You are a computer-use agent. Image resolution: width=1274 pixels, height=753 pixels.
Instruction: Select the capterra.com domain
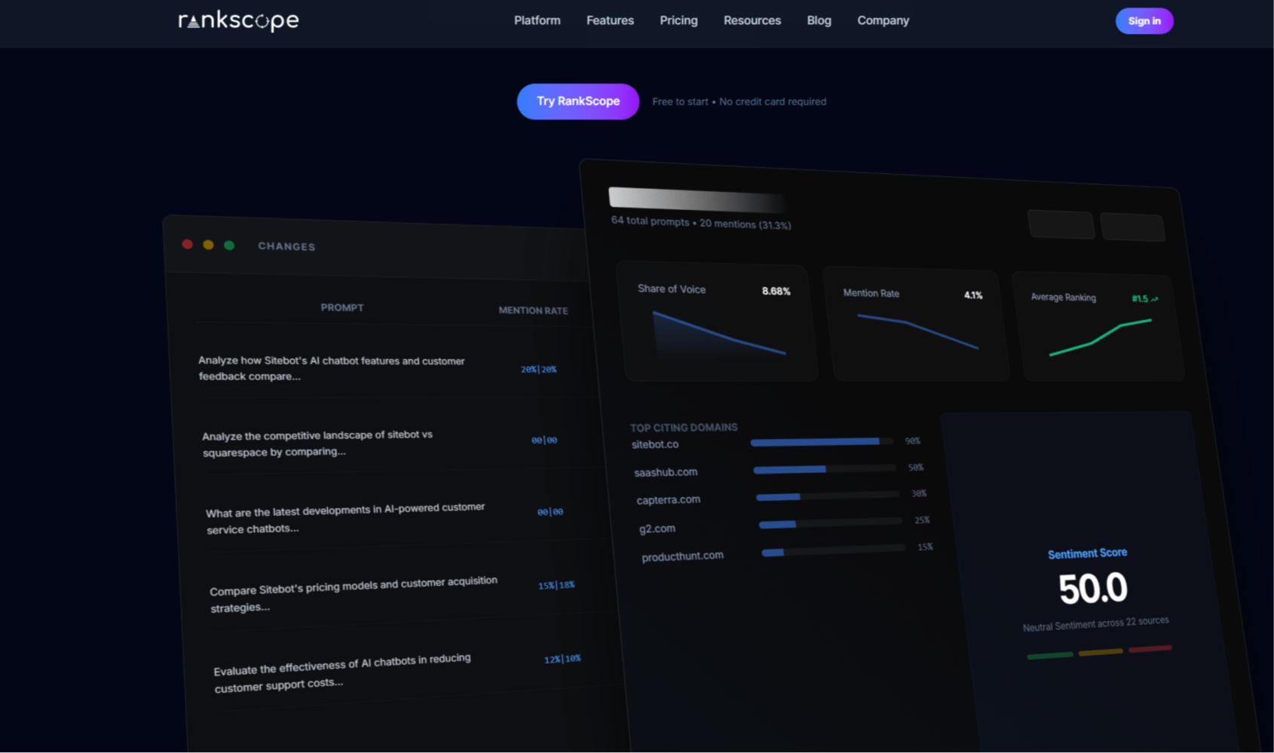coord(668,500)
